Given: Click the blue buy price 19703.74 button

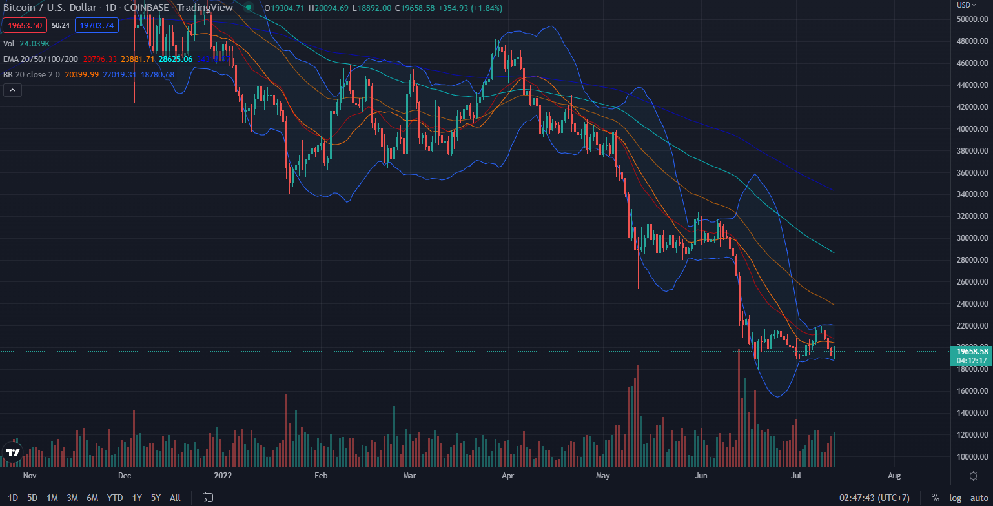Looking at the screenshot, I should pos(97,26).
